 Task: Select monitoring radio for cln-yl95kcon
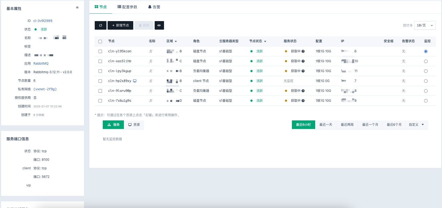point(426,51)
